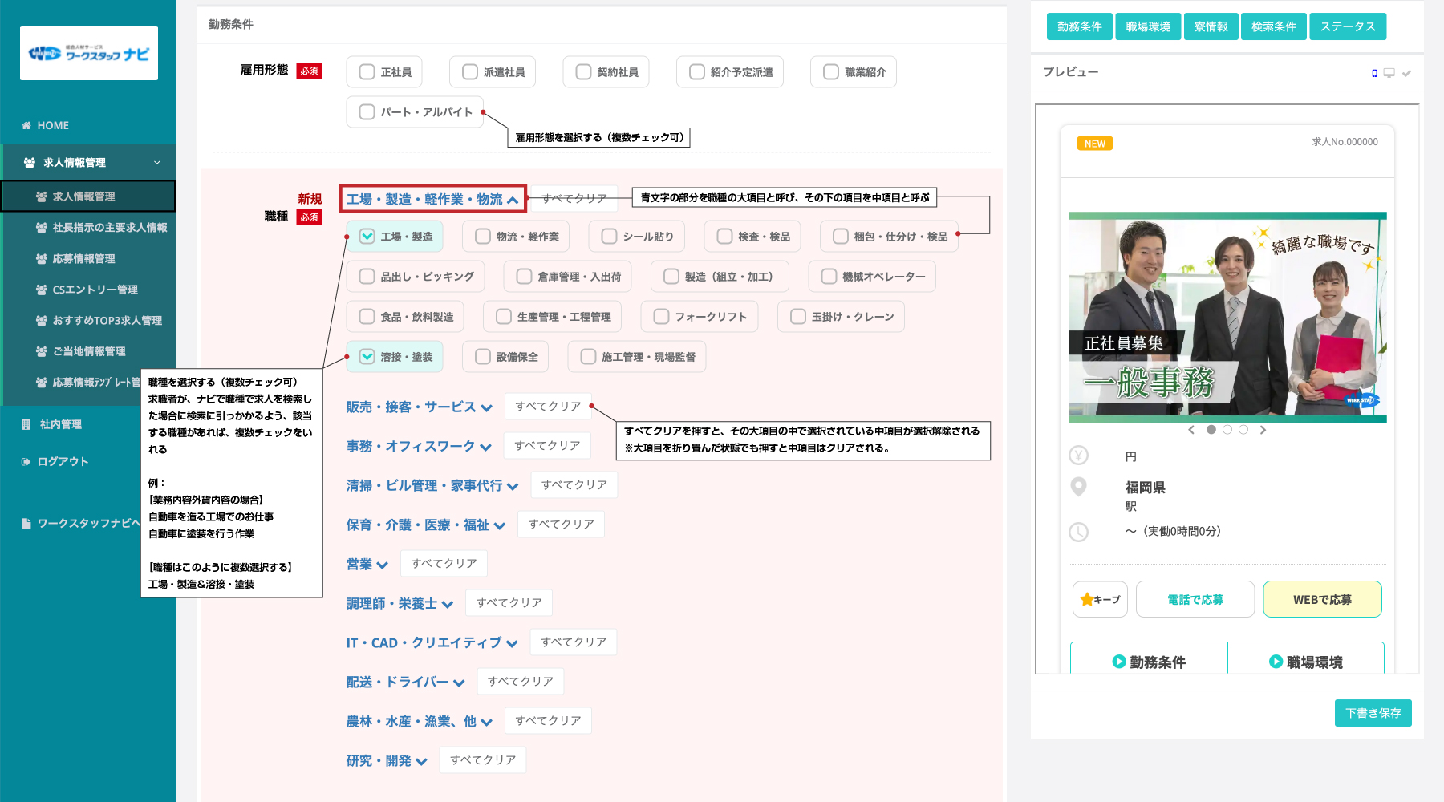The image size is (1444, 802).
Task: Switch preview to desktop monitor view icon
Action: pyautogui.click(x=1389, y=73)
